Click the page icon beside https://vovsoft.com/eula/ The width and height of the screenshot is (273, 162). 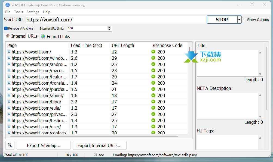(9, 108)
